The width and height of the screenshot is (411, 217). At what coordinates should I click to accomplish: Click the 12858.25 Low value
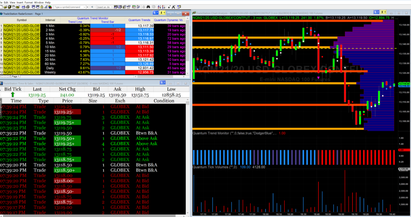171,95
